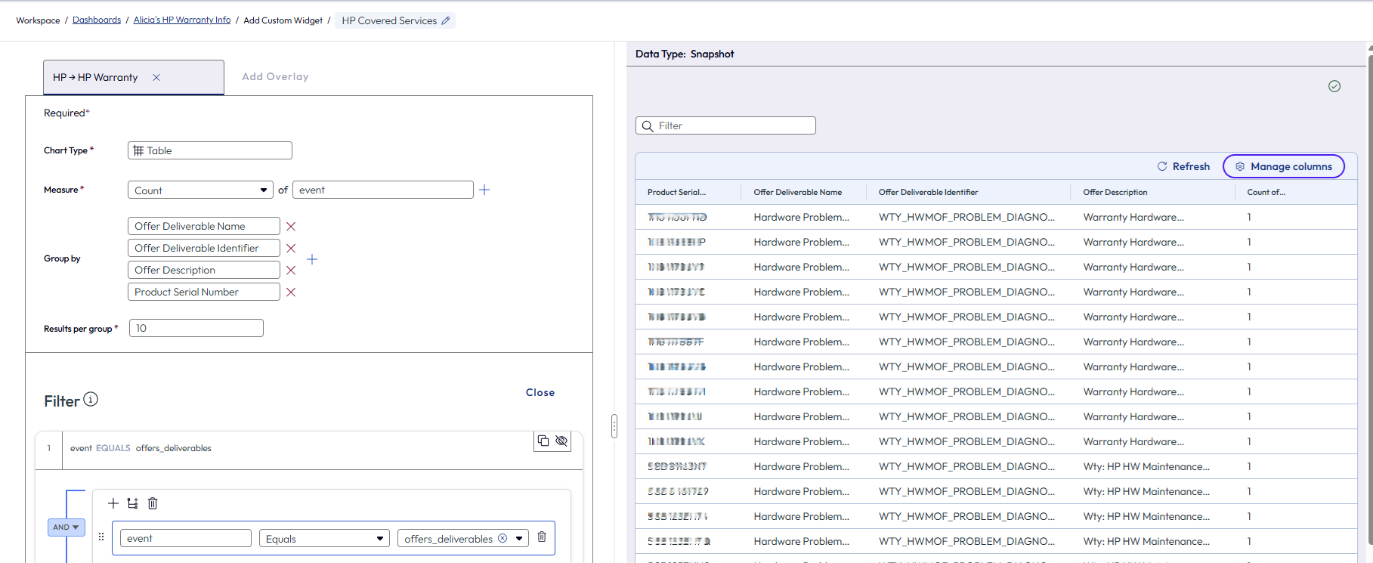This screenshot has width=1373, height=563.
Task: Remove Product Serial Number grouping
Action: [291, 292]
